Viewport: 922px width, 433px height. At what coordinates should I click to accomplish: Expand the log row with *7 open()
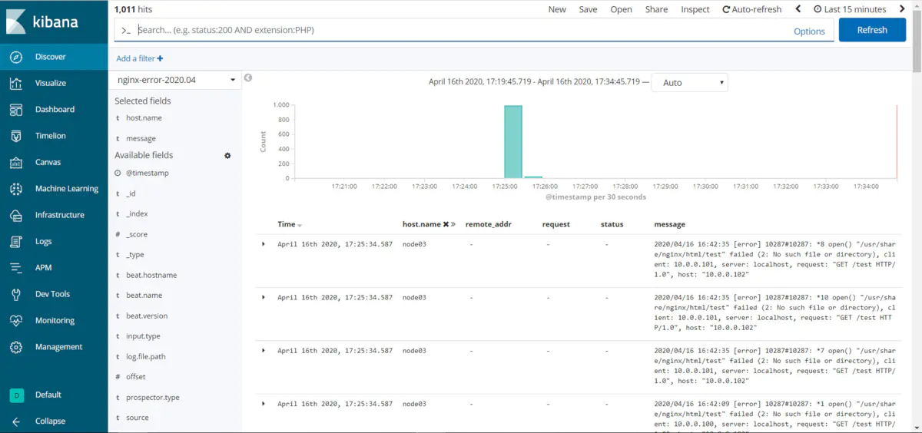[264, 351]
